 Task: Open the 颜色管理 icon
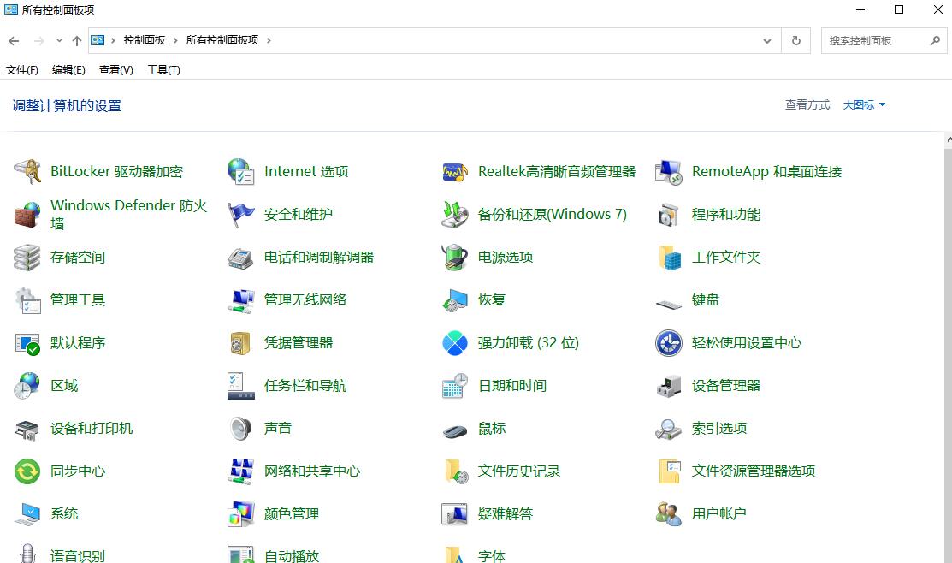click(x=241, y=514)
